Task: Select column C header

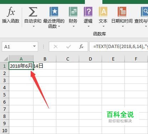Action: 68,59
